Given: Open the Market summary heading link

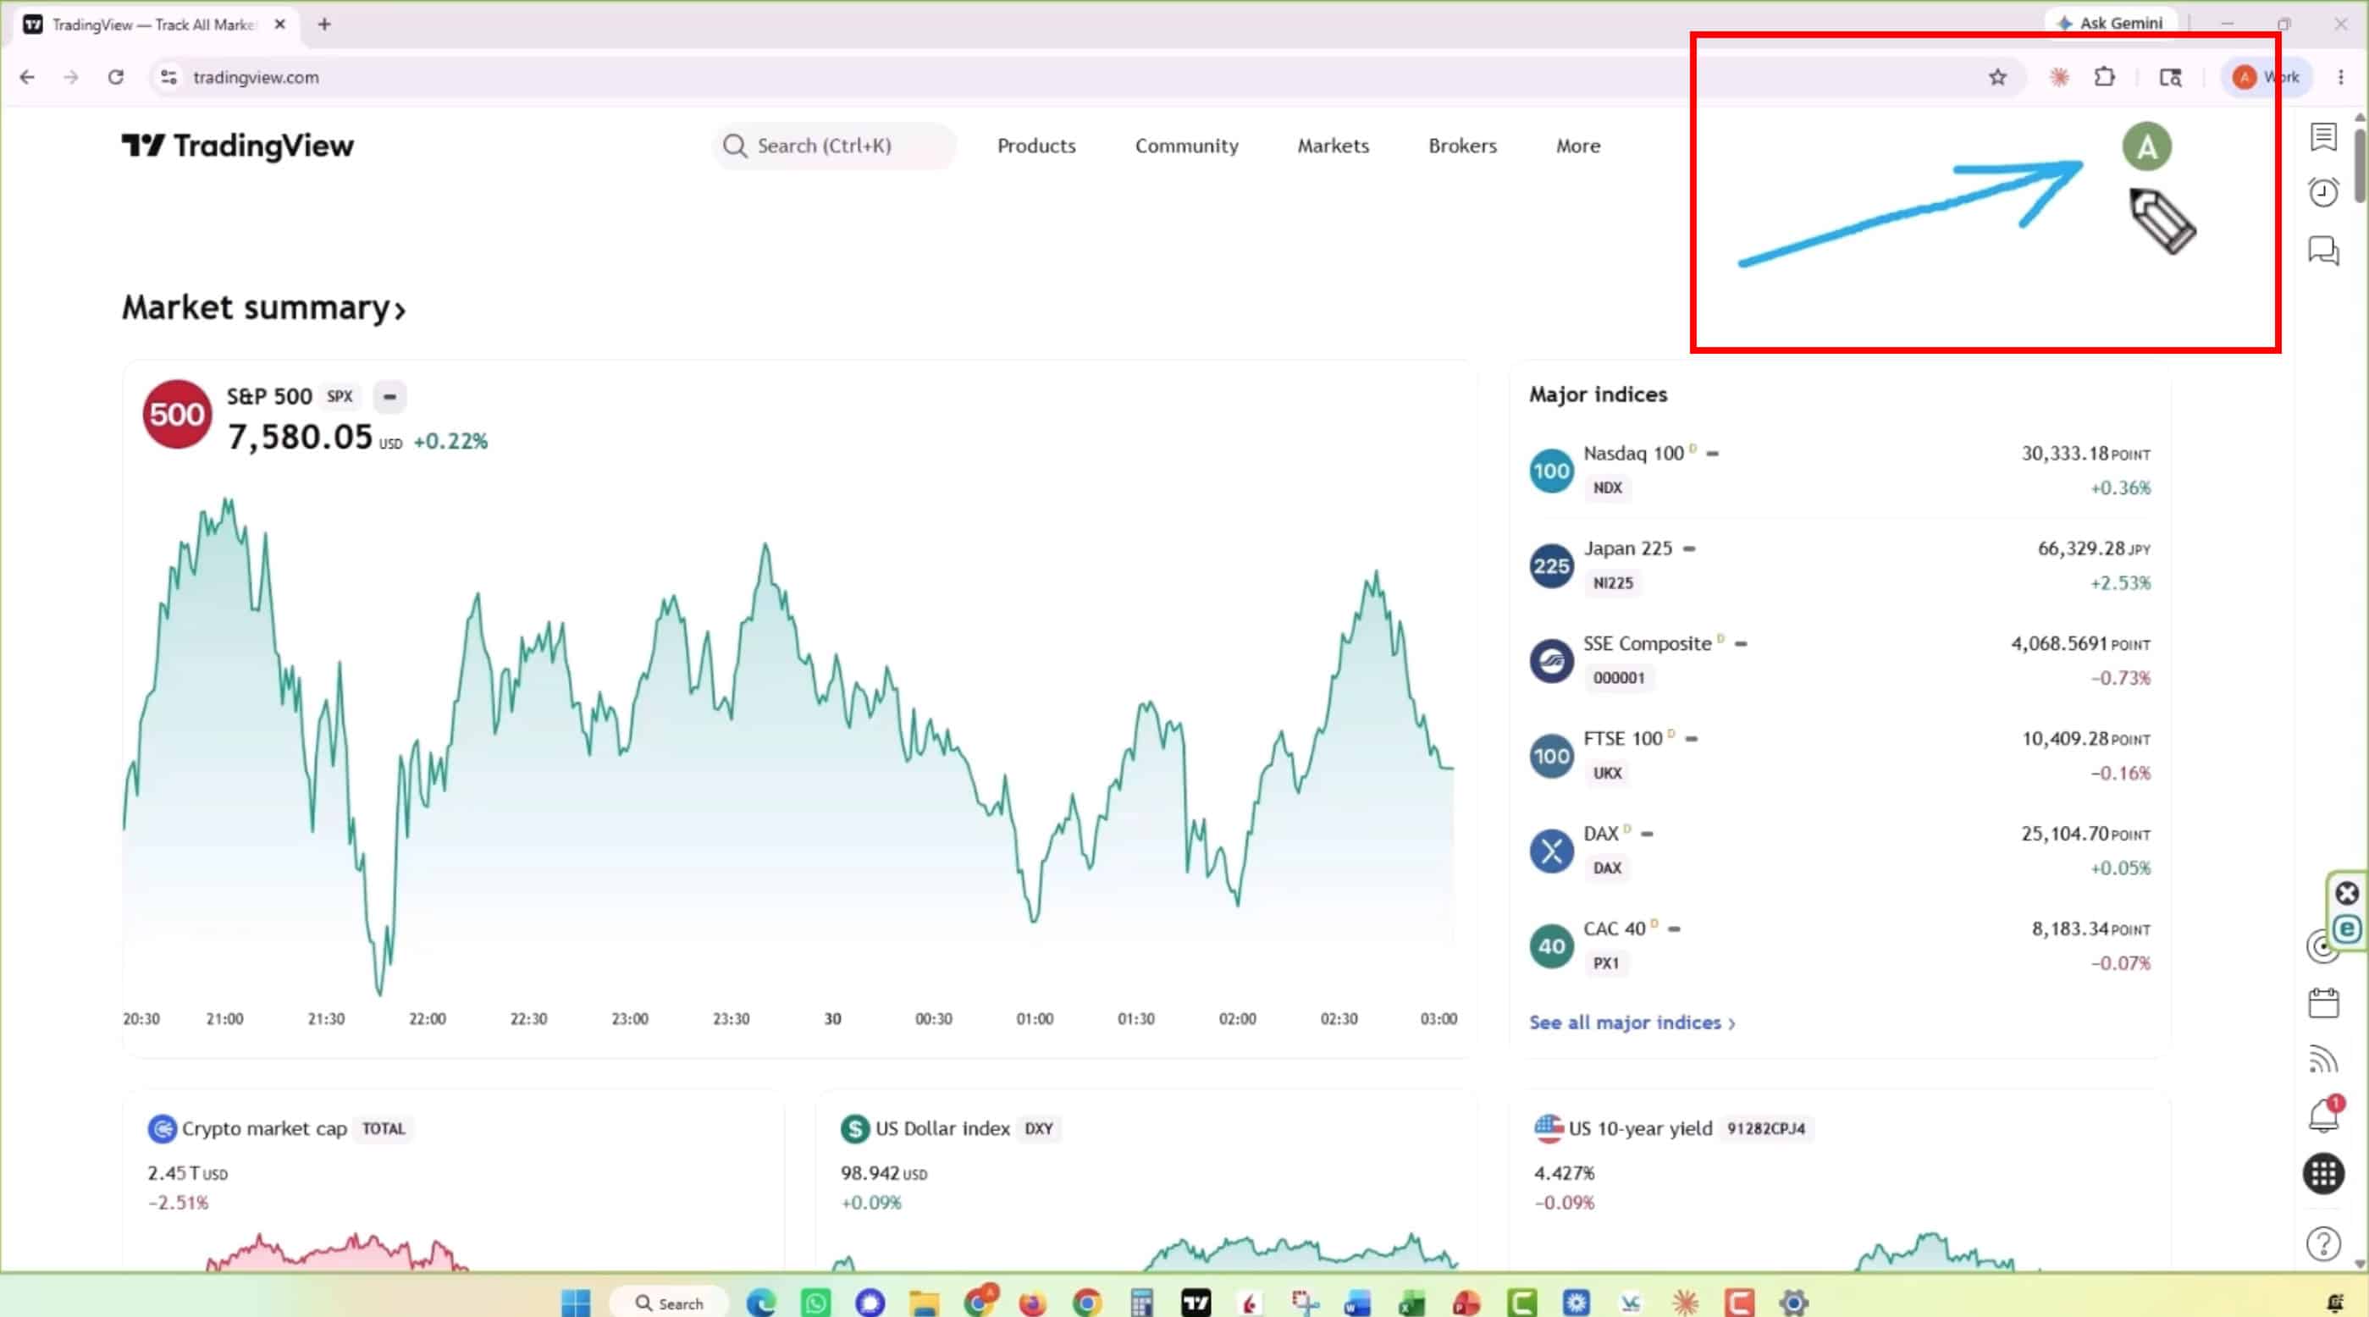Looking at the screenshot, I should click(x=264, y=308).
